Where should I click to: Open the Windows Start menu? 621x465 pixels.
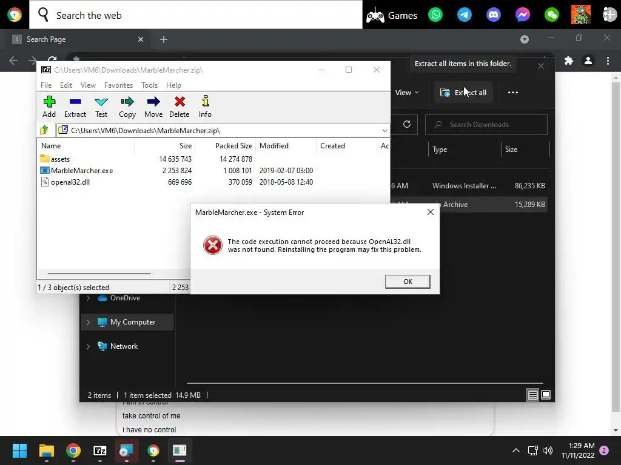click(19, 450)
